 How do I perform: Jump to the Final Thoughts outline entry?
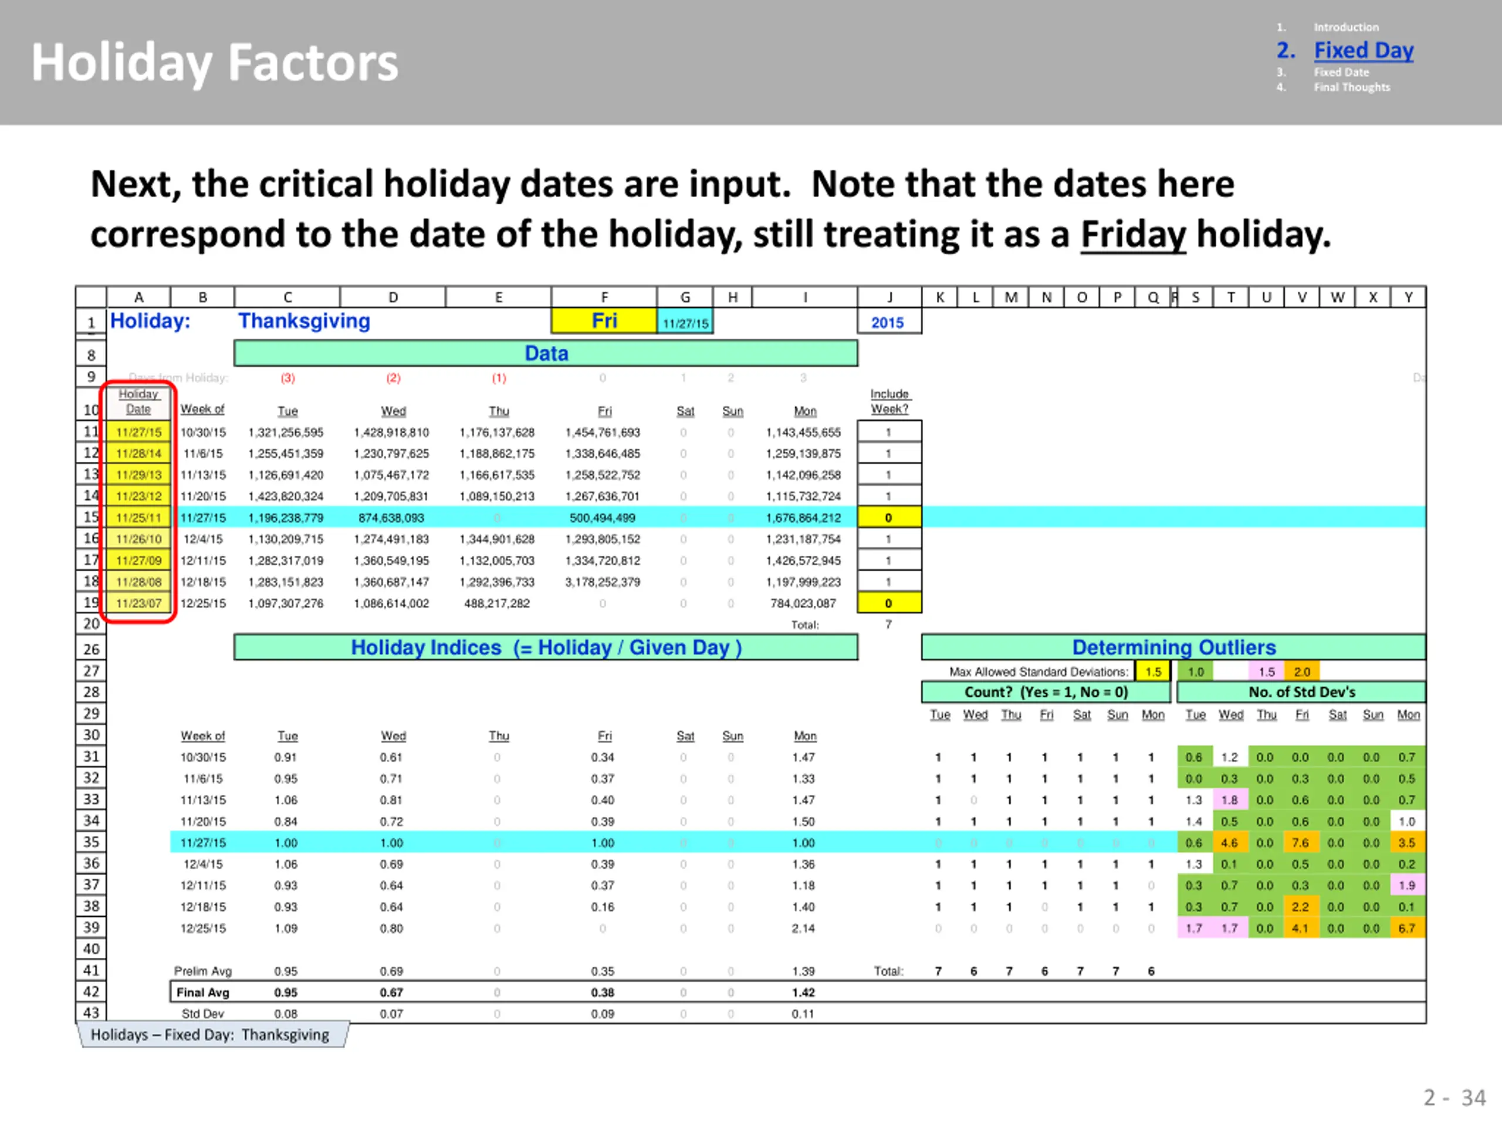[1351, 87]
